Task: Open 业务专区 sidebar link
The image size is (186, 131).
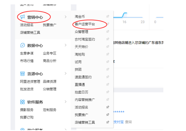Action: 50,53
